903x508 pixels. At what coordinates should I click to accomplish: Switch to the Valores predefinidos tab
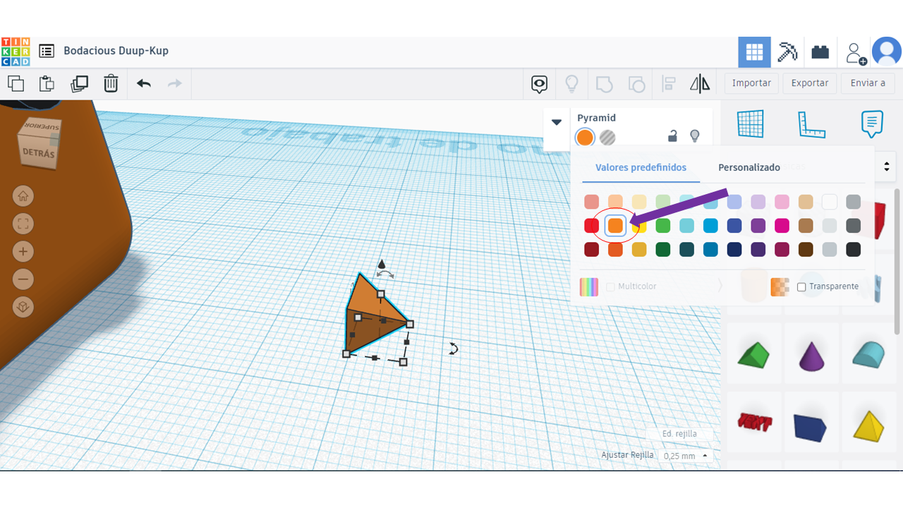click(641, 167)
